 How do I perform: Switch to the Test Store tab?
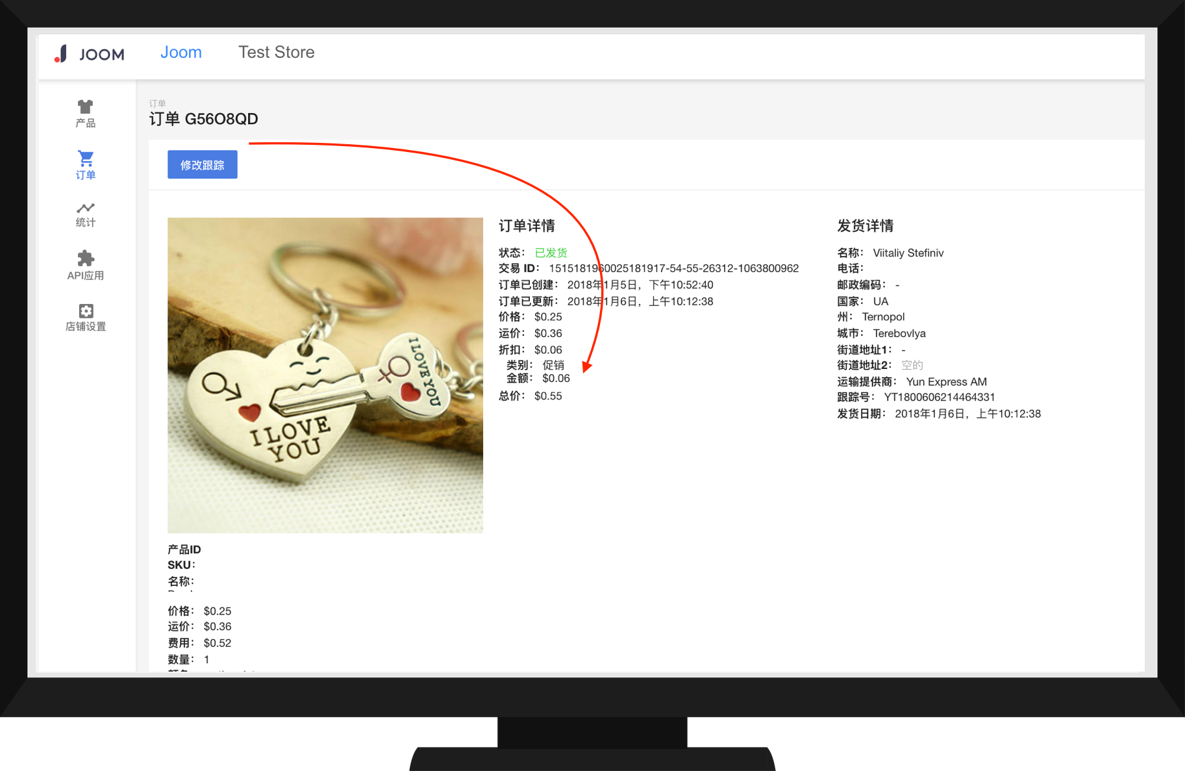277,52
